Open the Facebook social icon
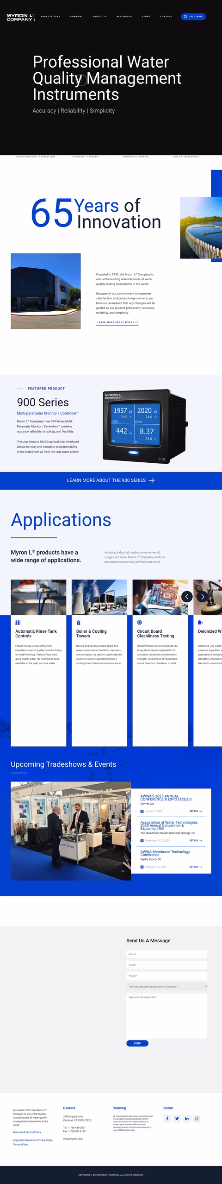Viewport: 222px width, 1184px height. [x=167, y=1119]
